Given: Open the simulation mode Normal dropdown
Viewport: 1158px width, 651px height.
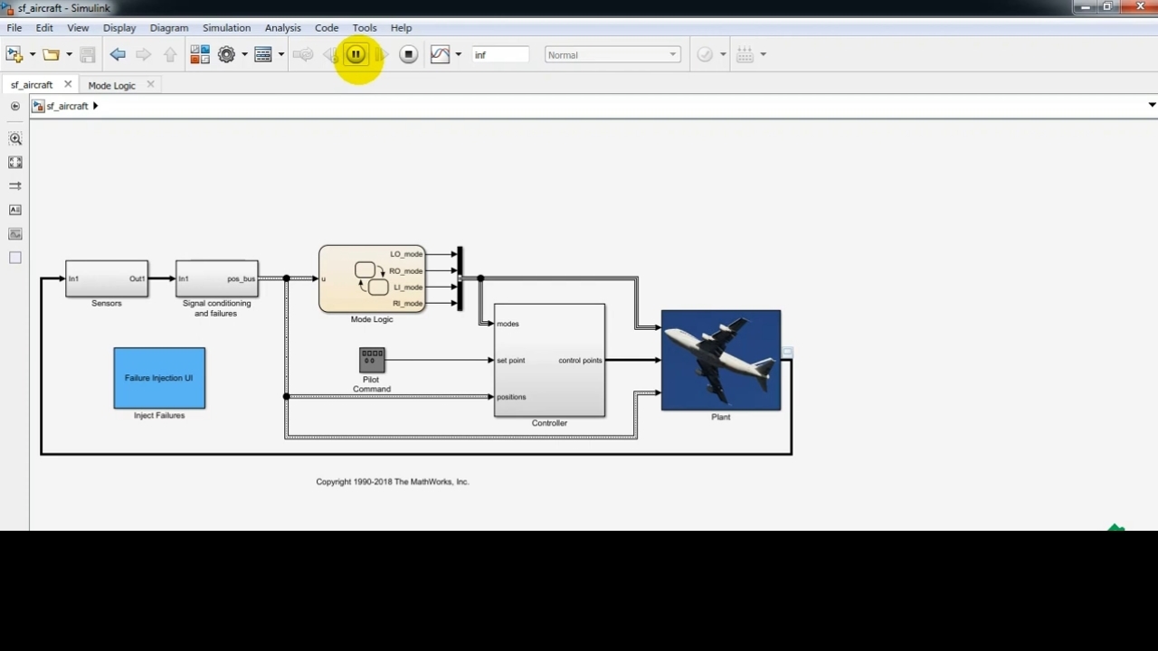Looking at the screenshot, I should (612, 55).
